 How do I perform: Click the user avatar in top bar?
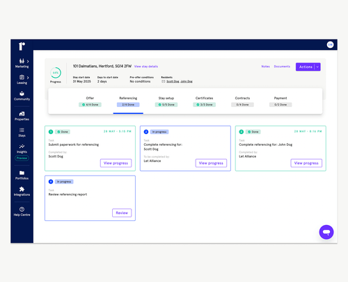(330, 44)
